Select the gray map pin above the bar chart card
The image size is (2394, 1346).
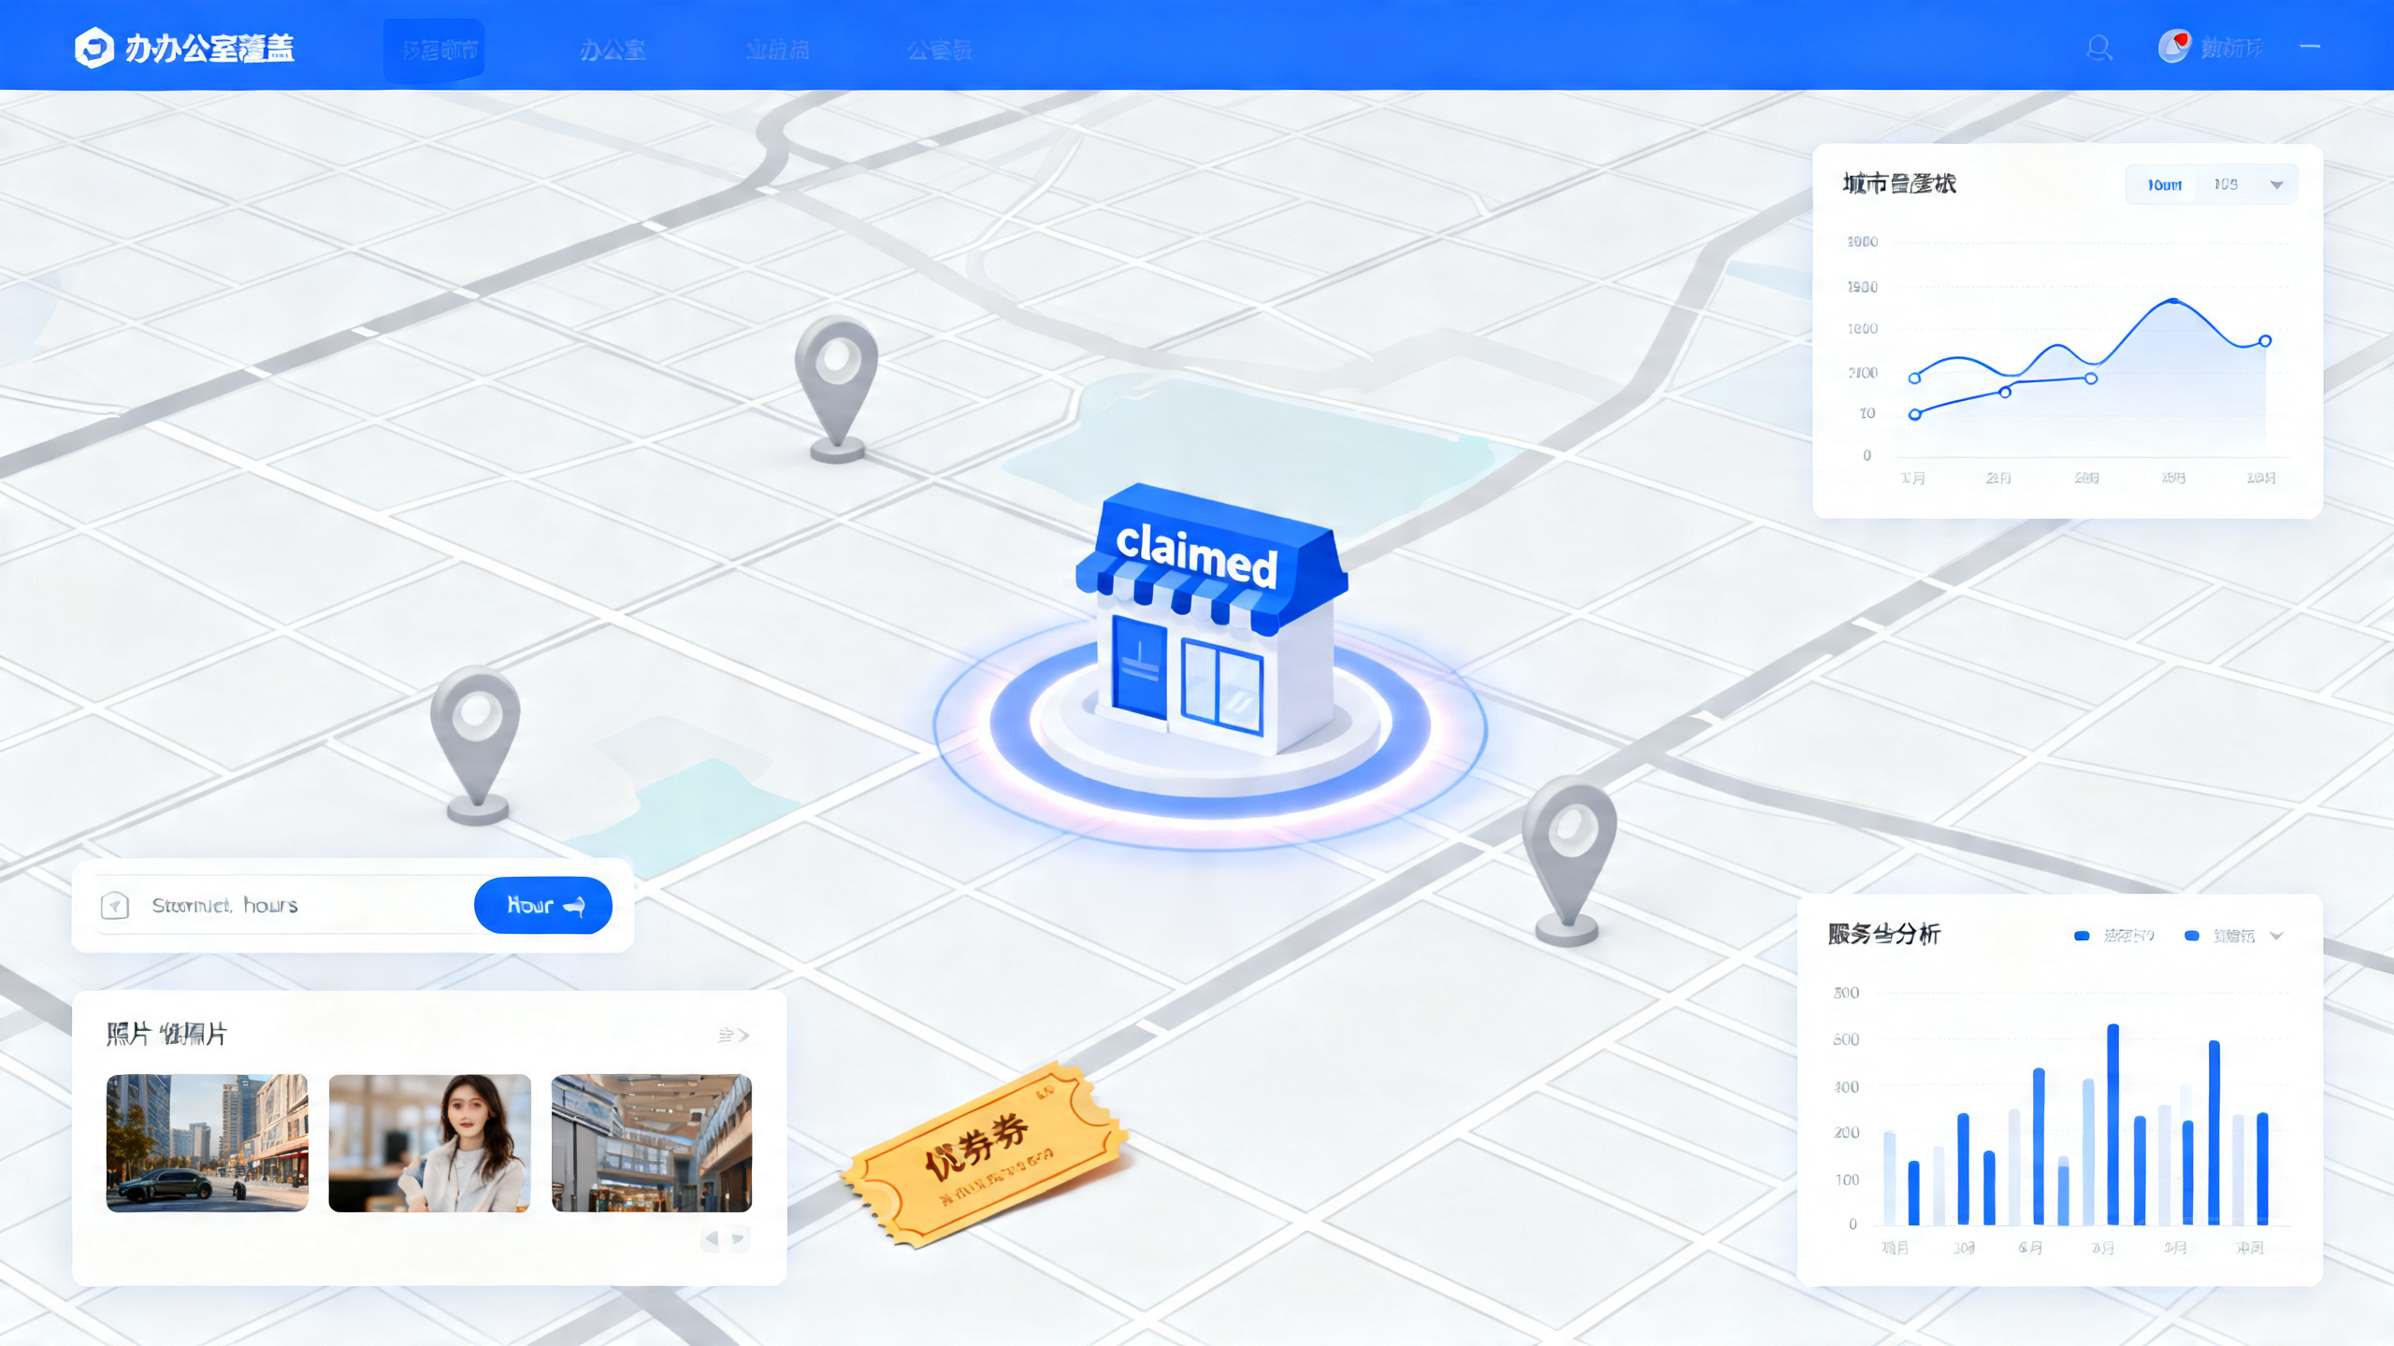pyautogui.click(x=1569, y=860)
